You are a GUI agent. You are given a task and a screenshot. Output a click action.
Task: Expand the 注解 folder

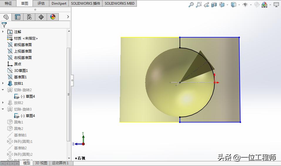[x=3, y=32]
